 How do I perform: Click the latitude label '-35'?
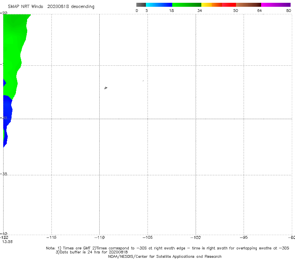click(x=4, y=174)
